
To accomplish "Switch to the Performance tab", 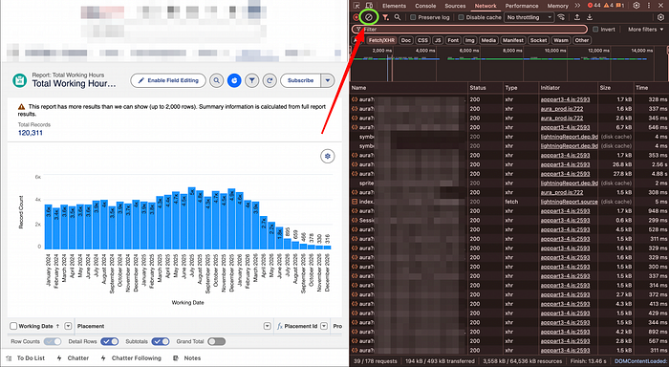I will click(x=522, y=6).
